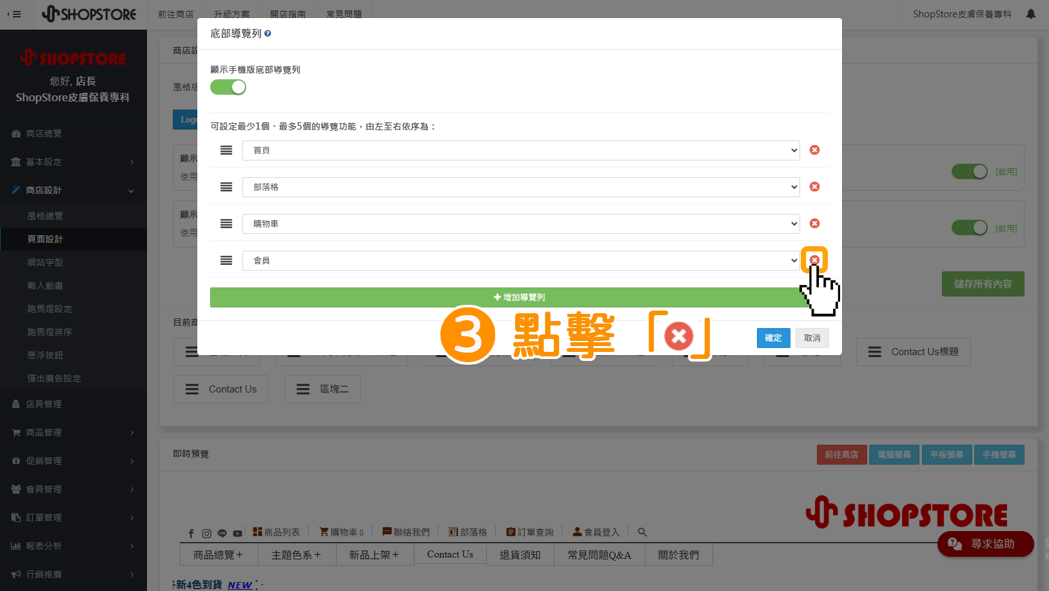This screenshot has height=591, width=1049.
Task: Open the 購物車 dropdown
Action: click(x=521, y=224)
